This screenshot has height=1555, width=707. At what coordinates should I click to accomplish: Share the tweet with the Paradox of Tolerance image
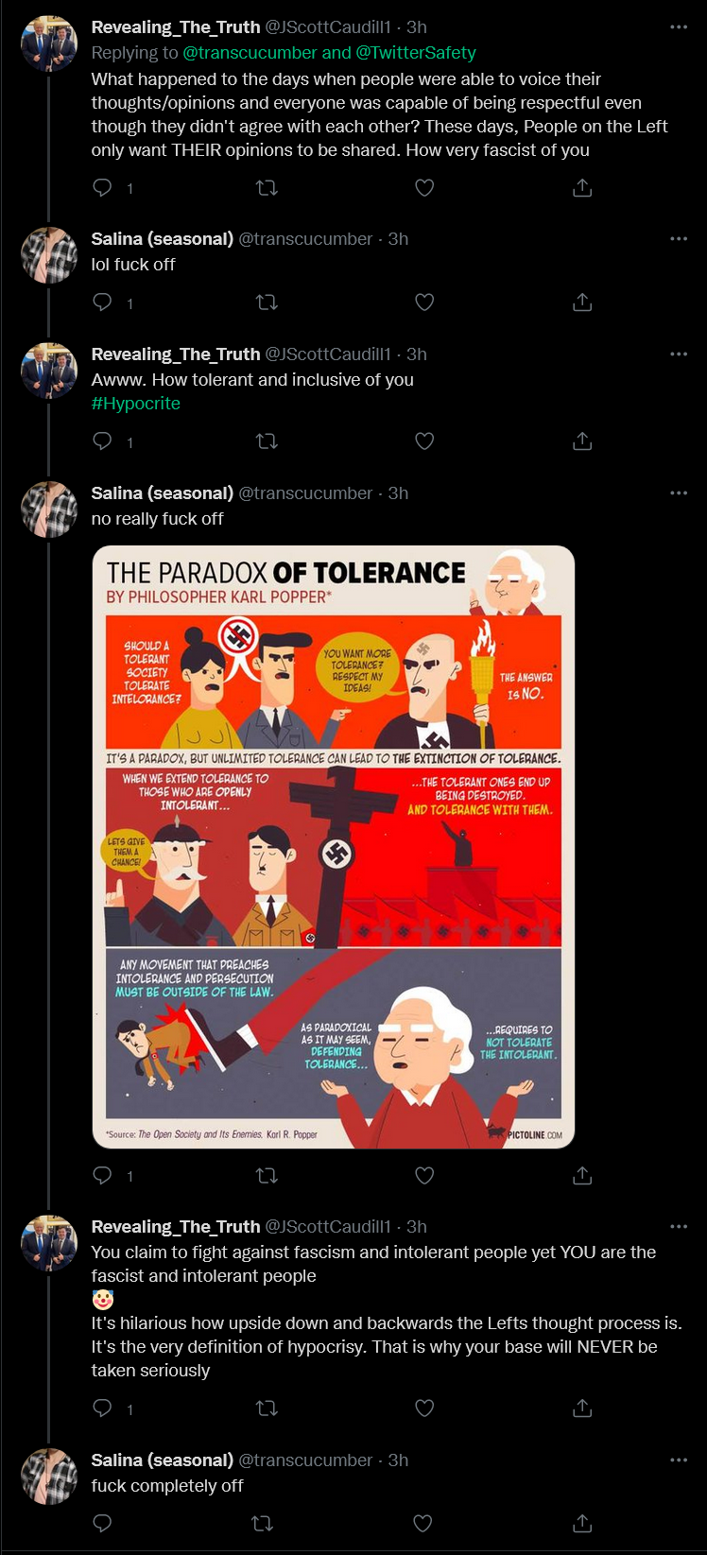click(582, 1176)
